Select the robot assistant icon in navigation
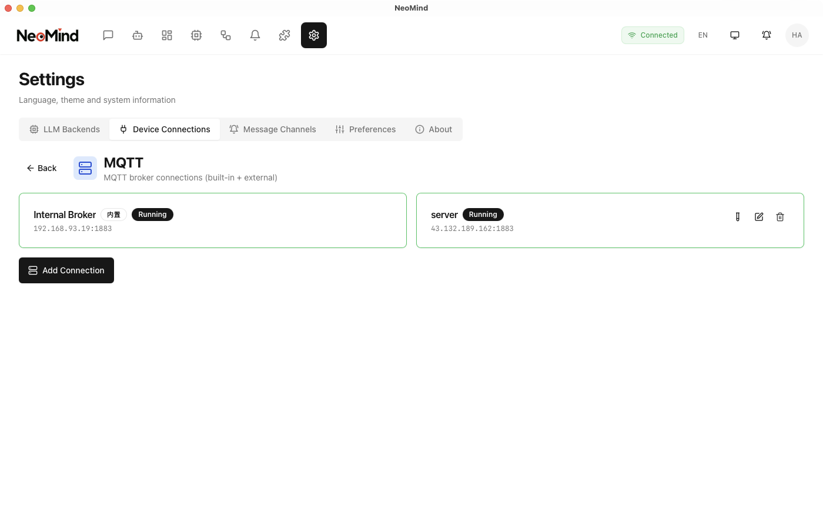 pyautogui.click(x=138, y=35)
